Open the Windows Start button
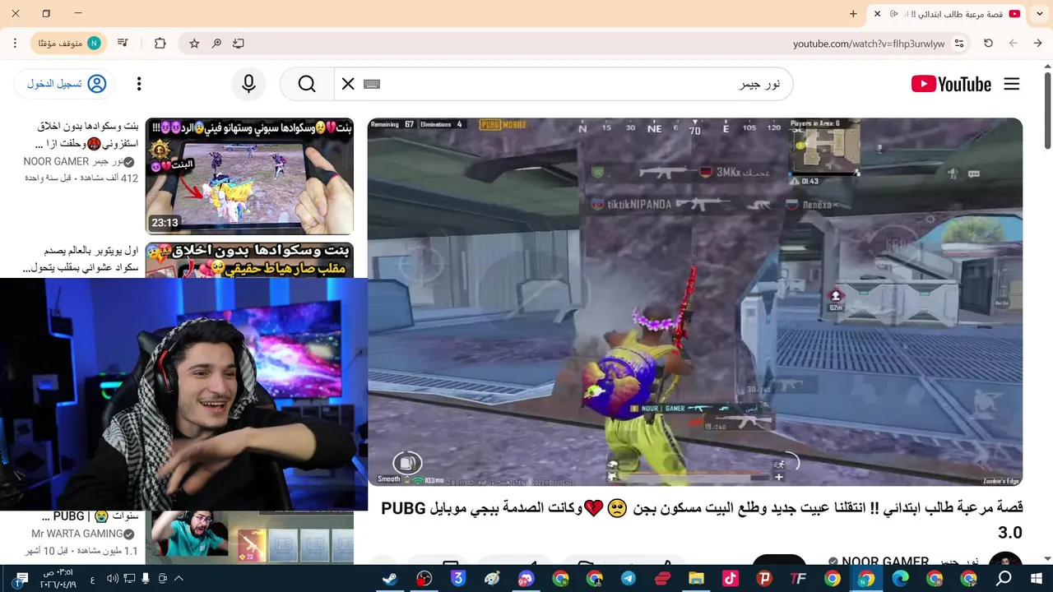 pyautogui.click(x=1036, y=579)
